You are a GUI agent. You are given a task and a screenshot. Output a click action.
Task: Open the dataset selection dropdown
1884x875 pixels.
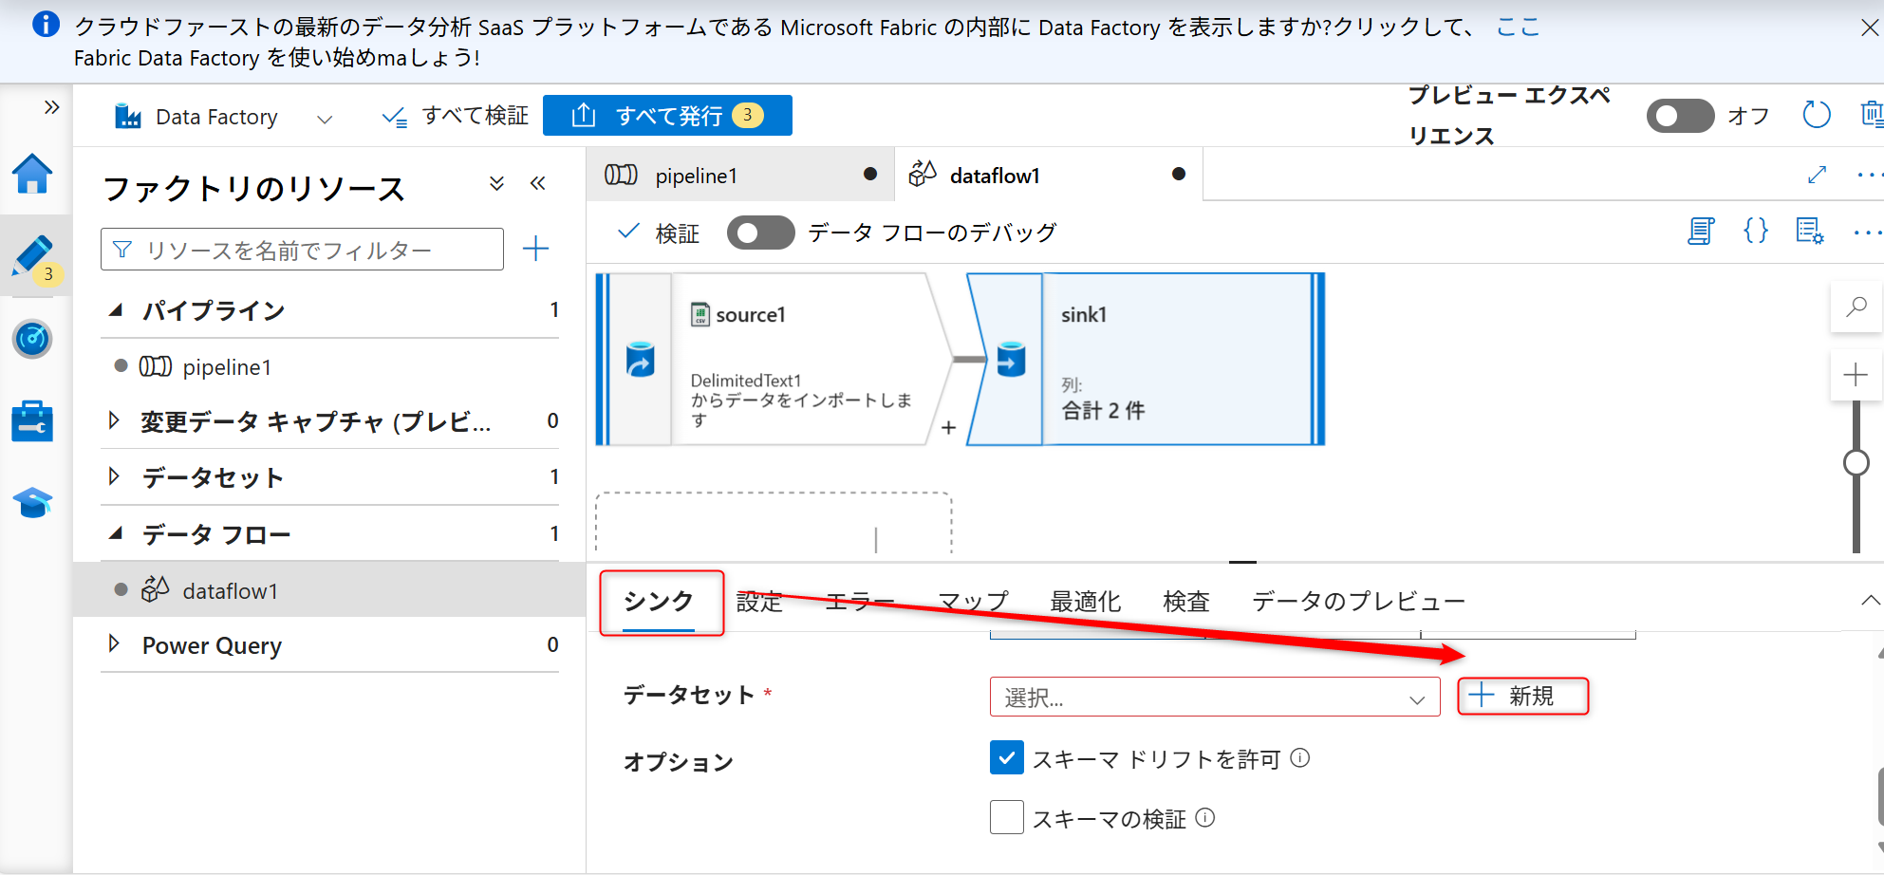[x=1214, y=698]
